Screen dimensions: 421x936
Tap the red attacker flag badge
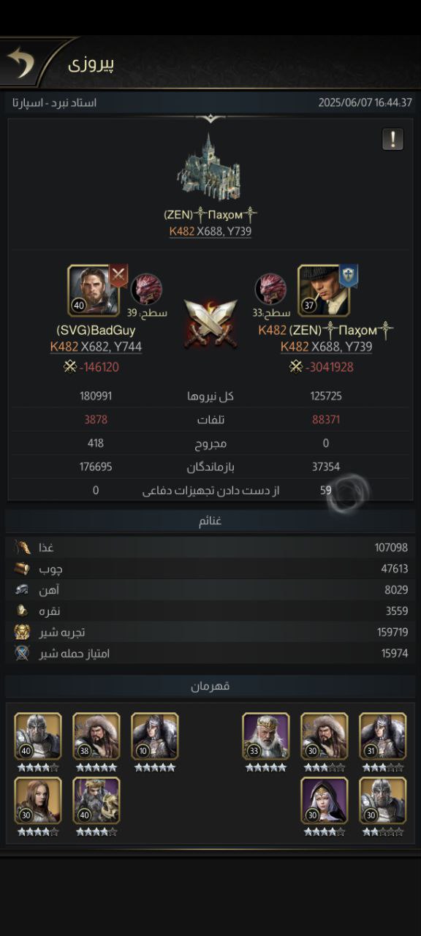tap(118, 276)
